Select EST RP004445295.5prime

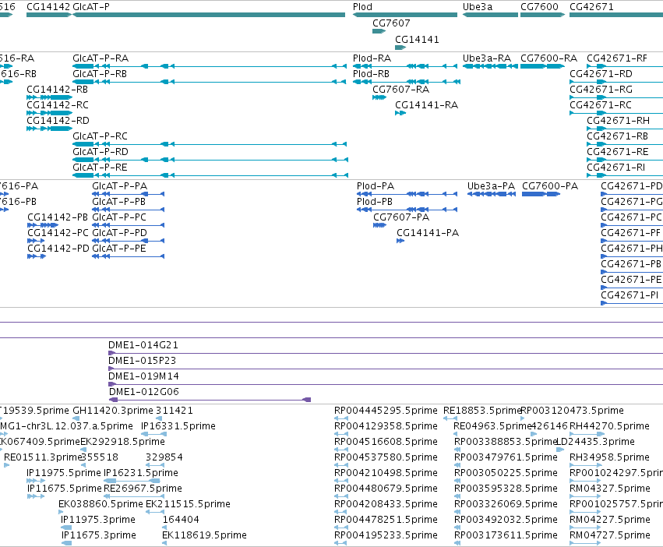point(341,418)
